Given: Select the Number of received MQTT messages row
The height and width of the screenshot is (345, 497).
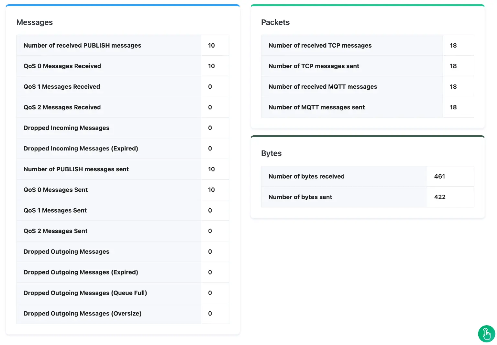Looking at the screenshot, I should click(352, 86).
